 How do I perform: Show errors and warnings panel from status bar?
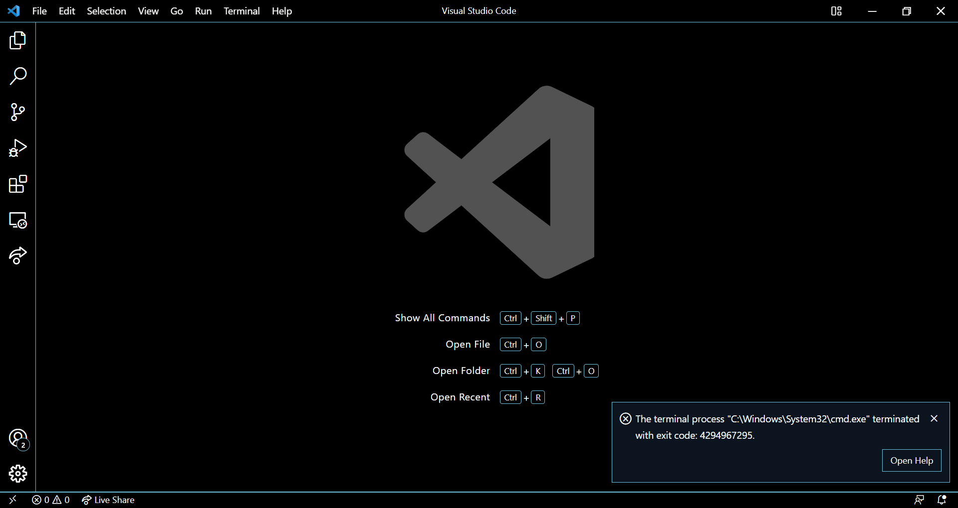pos(50,500)
